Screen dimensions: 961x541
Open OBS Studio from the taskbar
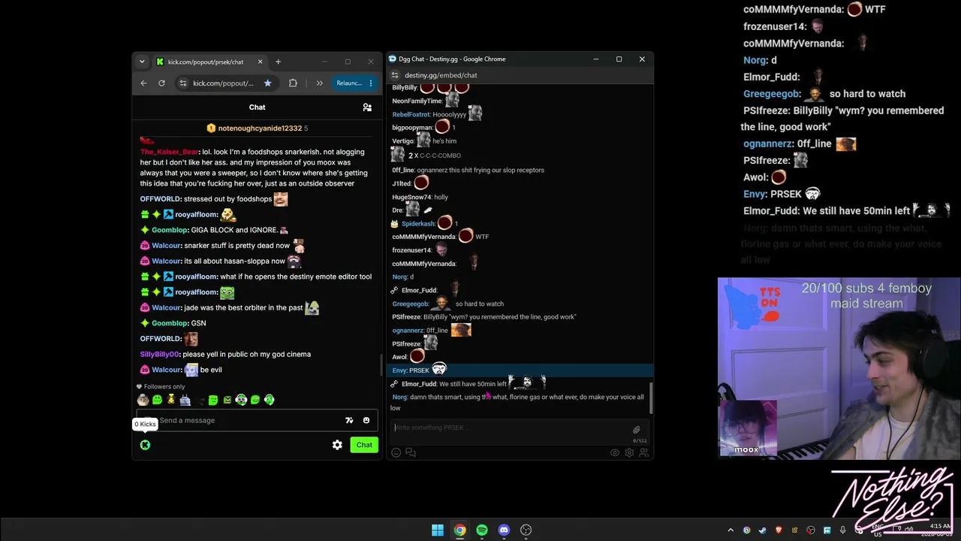(x=526, y=530)
